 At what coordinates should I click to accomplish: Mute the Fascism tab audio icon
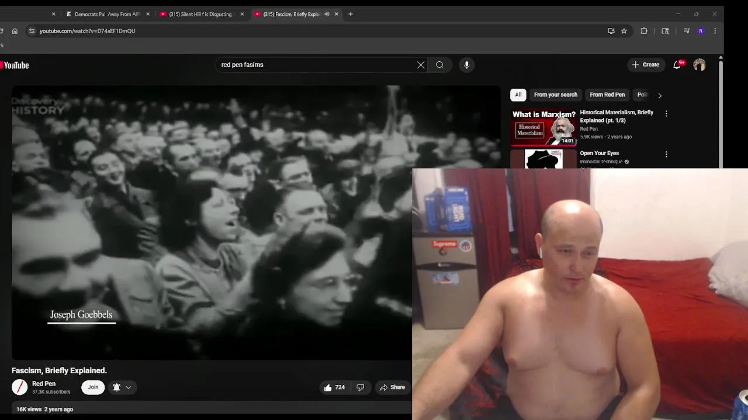point(327,14)
